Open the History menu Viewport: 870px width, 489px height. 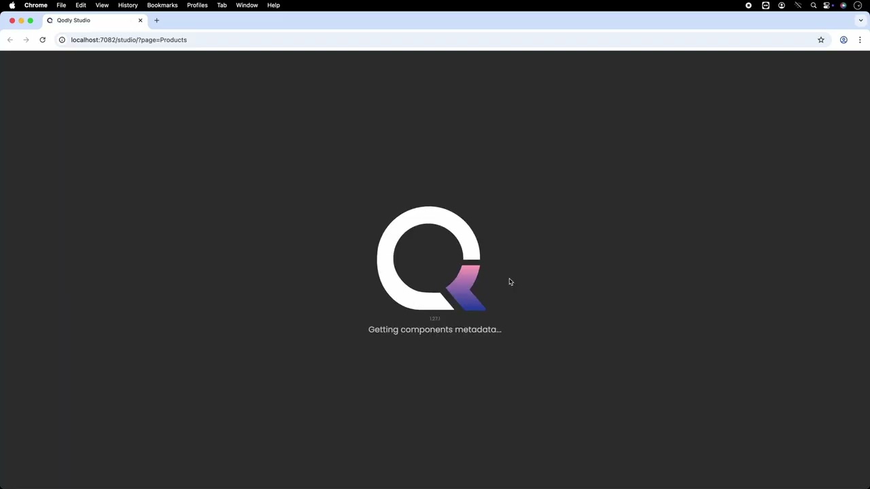[x=128, y=5]
